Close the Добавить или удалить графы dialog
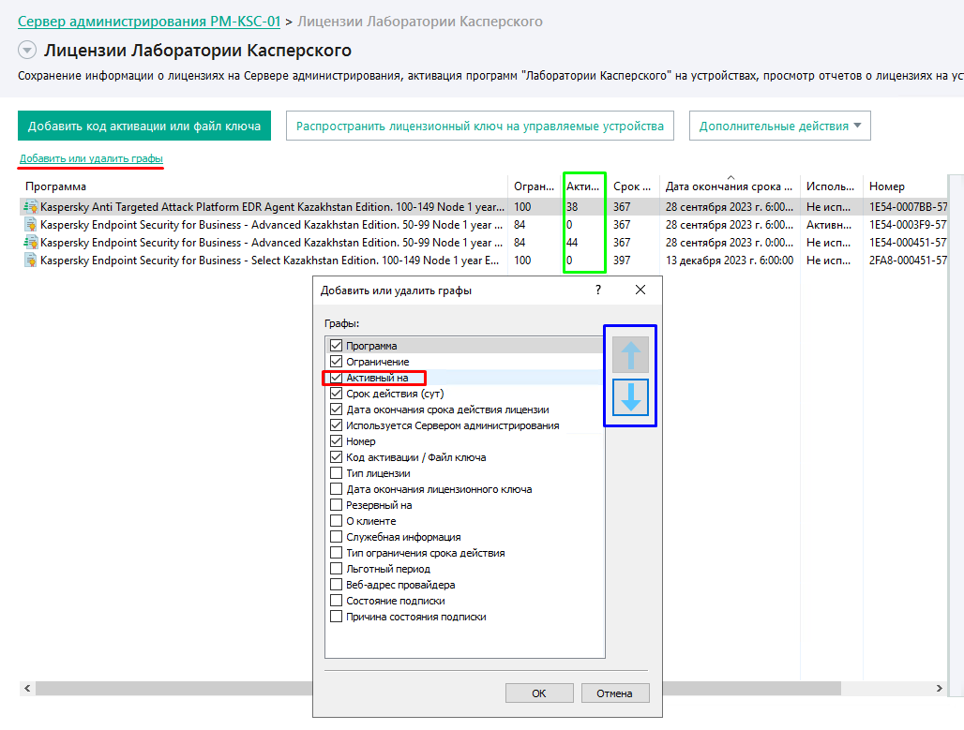The height and width of the screenshot is (730, 964). click(x=640, y=291)
